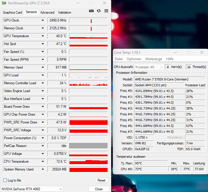Screen dimensions: 208x192
Task: Click the CPU #0 temperature 73°C field
Action: [151, 169]
